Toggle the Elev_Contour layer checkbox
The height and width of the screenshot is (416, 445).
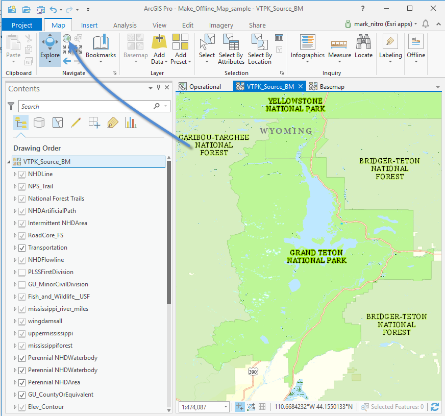click(22, 407)
